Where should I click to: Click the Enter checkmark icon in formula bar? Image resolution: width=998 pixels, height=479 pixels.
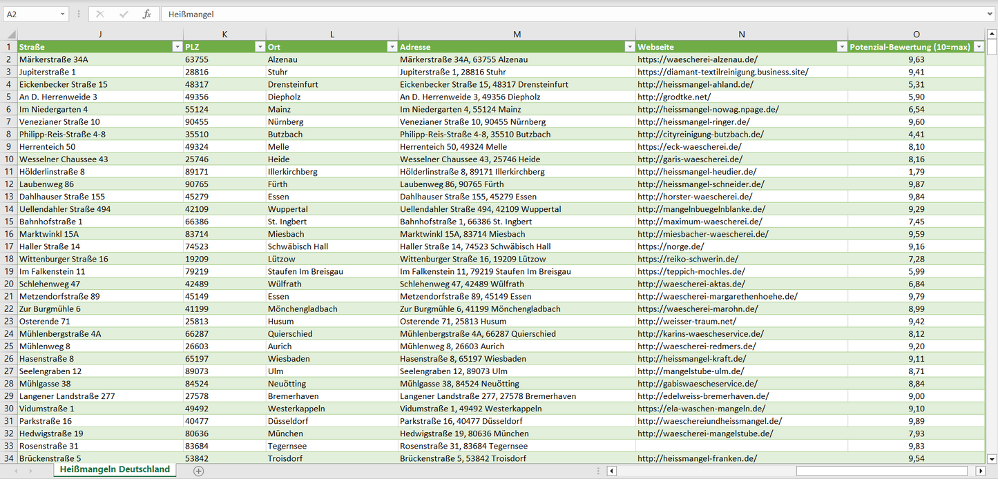click(x=124, y=14)
